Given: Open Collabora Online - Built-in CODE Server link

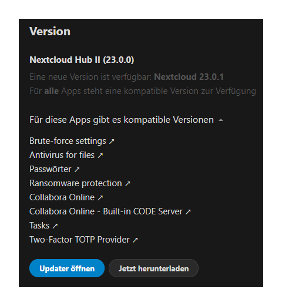Looking at the screenshot, I should [106, 211].
